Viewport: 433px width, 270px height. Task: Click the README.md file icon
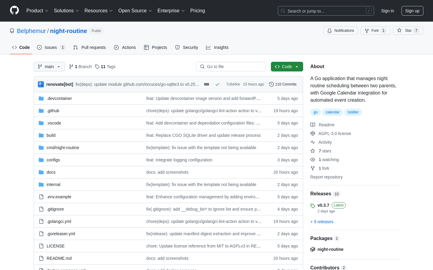[41, 258]
